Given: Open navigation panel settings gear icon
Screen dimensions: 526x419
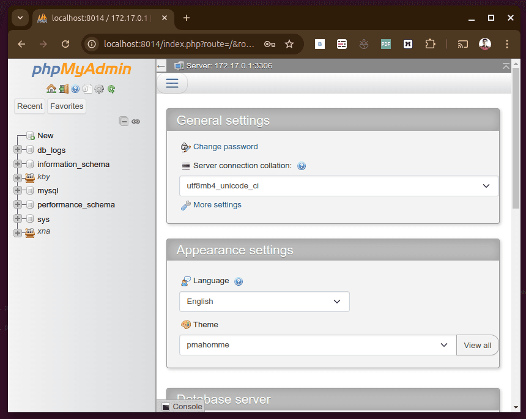Looking at the screenshot, I should 99,89.
